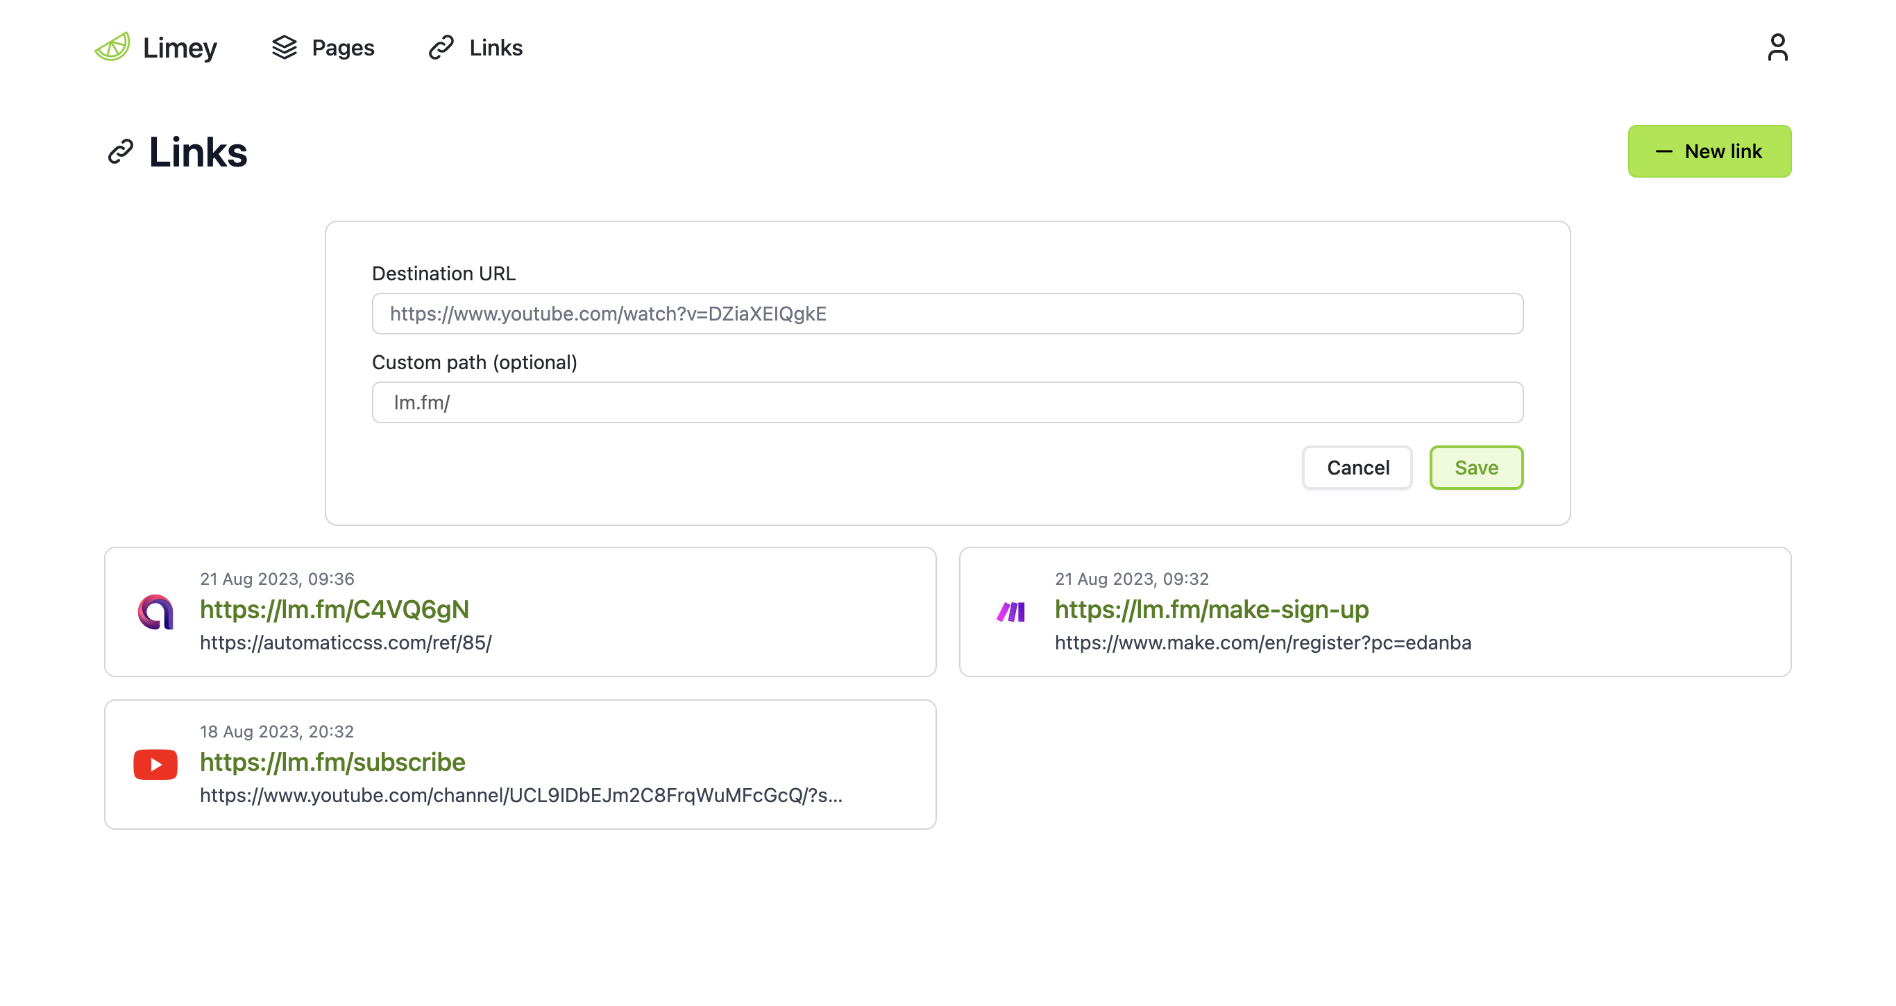1896x1006 pixels.
Task: Click the New link button
Action: [x=1710, y=151]
